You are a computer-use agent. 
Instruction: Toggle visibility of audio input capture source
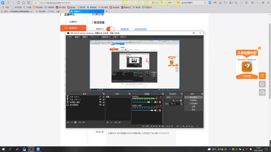(x=100, y=102)
